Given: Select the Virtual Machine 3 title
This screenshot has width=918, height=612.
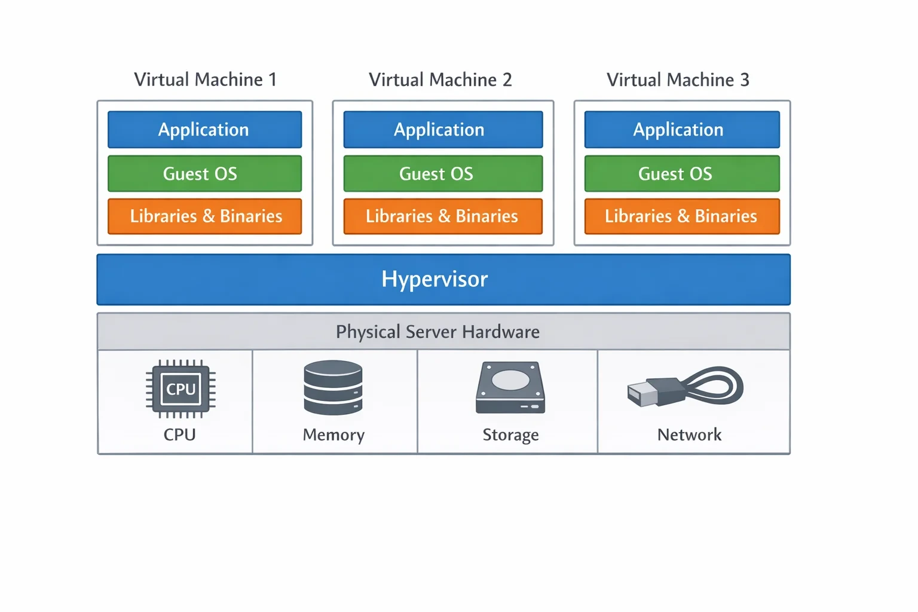Looking at the screenshot, I should (x=678, y=79).
